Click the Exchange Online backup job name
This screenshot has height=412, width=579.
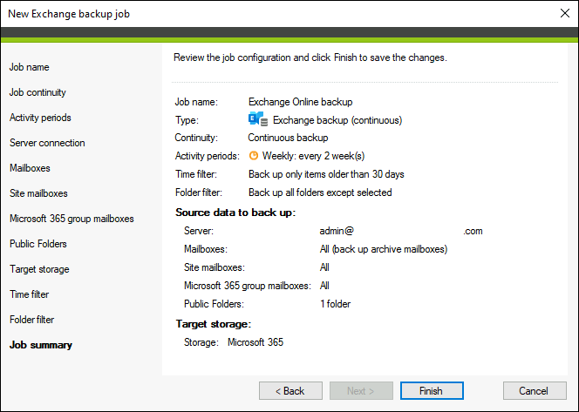point(300,102)
